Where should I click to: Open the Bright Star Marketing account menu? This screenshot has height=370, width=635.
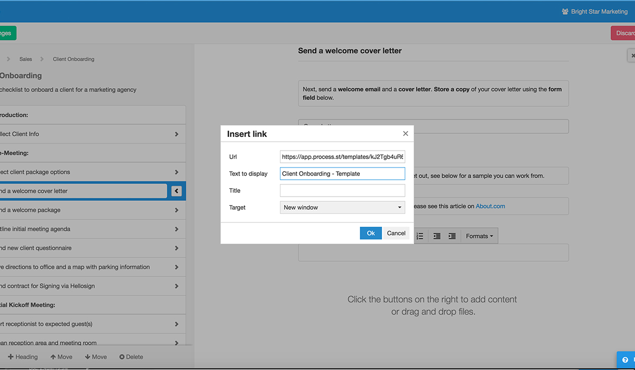pyautogui.click(x=595, y=12)
